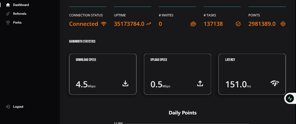Click the download arrow icon

point(125,83)
